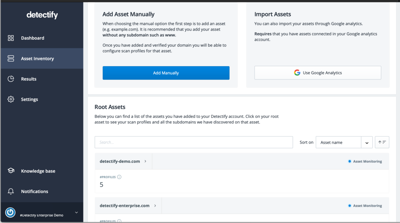This screenshot has width=400, height=223.
Task: Focus the root assets Search field
Action: 194,142
